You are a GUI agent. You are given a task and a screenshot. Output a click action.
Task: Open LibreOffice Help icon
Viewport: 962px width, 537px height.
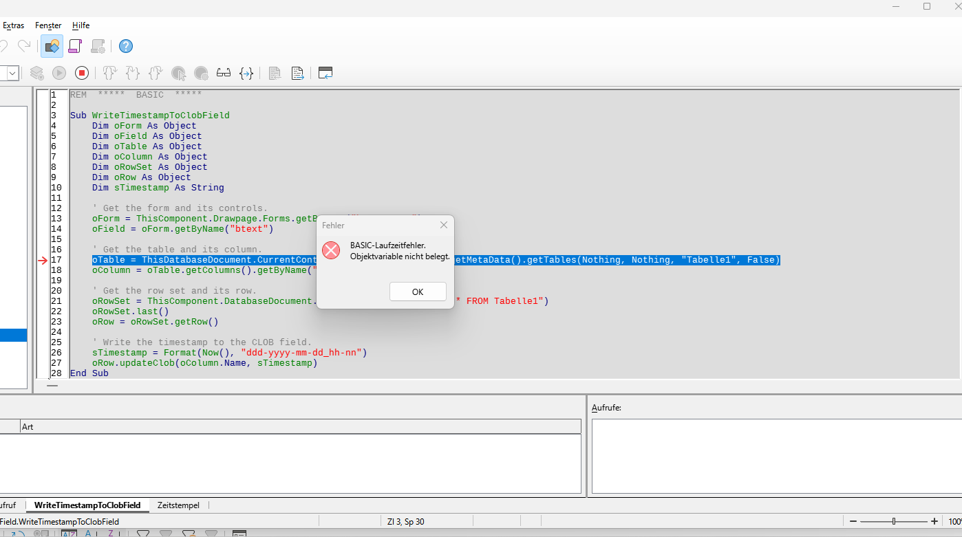point(126,46)
